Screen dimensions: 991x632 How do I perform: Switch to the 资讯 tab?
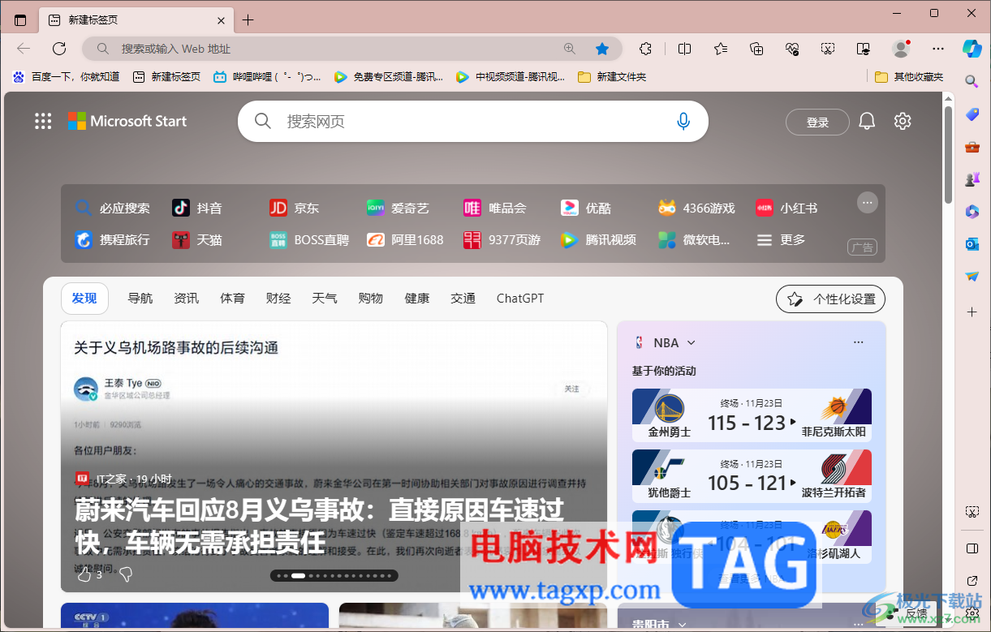click(187, 299)
